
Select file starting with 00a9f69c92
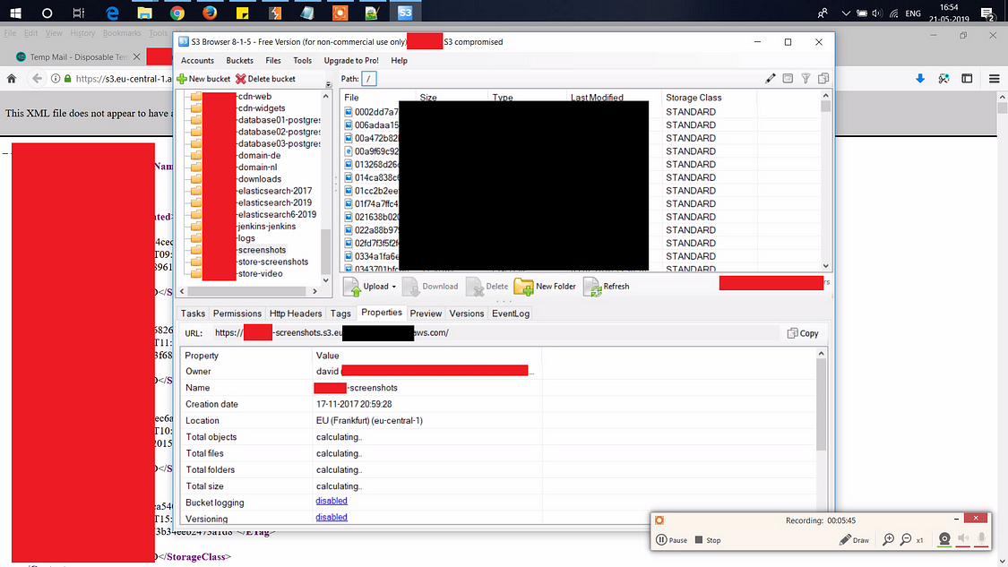coord(376,151)
